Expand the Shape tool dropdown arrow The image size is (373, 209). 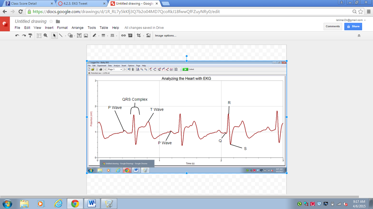[74, 36]
